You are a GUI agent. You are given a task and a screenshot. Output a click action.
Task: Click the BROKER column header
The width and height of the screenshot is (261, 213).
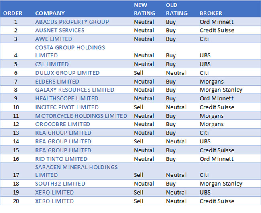211,13
